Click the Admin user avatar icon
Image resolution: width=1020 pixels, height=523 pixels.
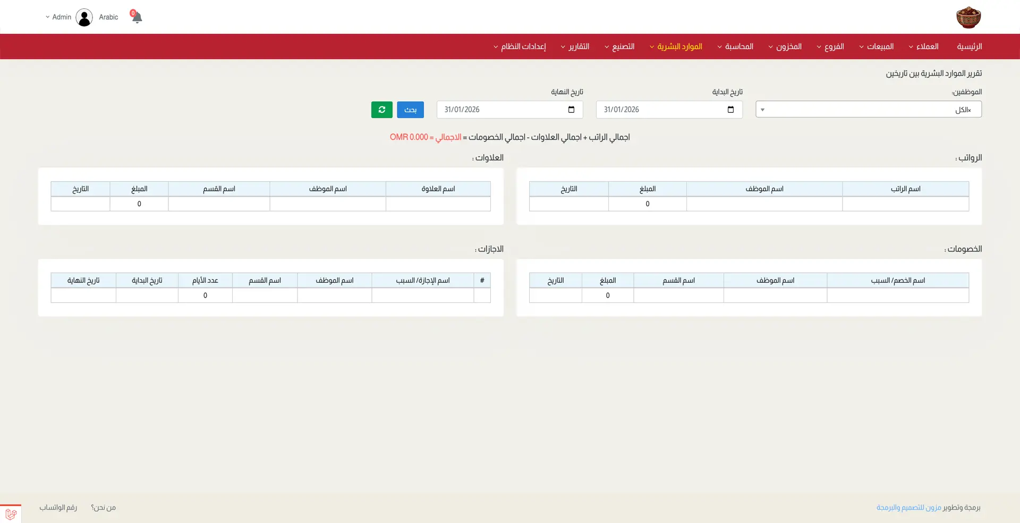[x=84, y=17]
